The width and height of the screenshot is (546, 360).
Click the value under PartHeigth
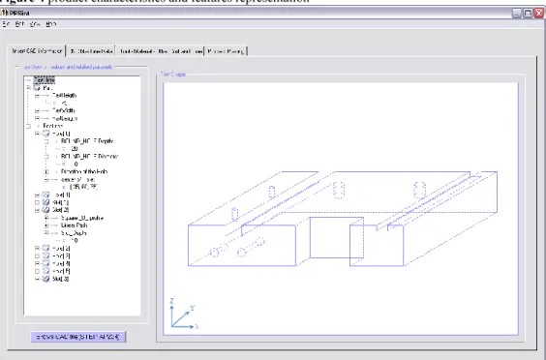pyautogui.click(x=64, y=104)
